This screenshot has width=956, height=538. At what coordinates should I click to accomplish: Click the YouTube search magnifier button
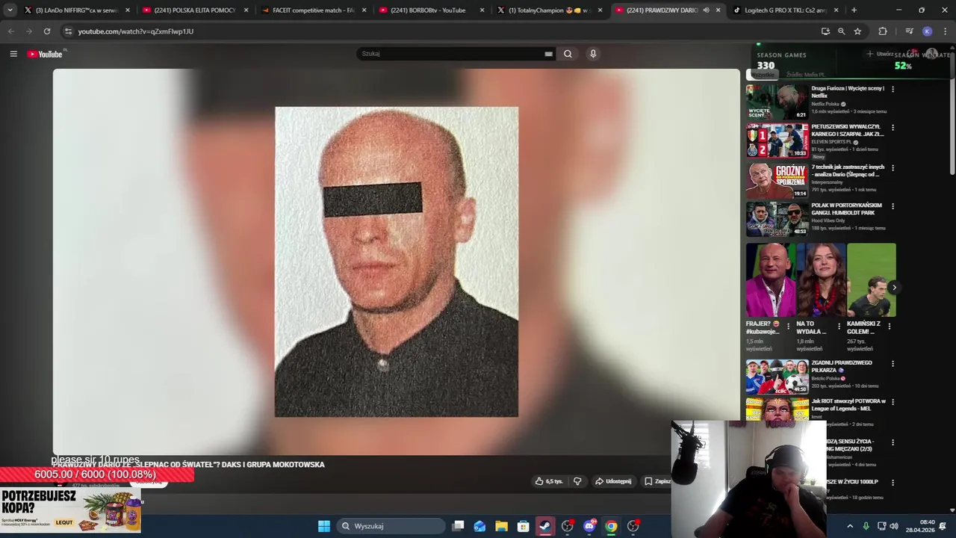click(x=568, y=54)
